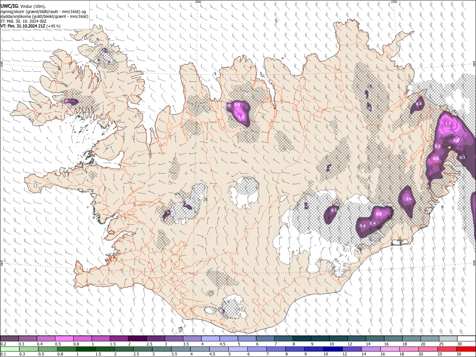Click the pale lavender 4 swatch in snow legend
The height and width of the screenshot is (357, 476).
[x=210, y=339]
